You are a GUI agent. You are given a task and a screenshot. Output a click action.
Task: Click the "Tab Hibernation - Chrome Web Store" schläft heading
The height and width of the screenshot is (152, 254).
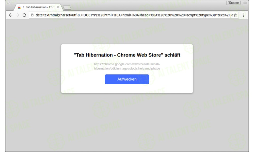(127, 55)
